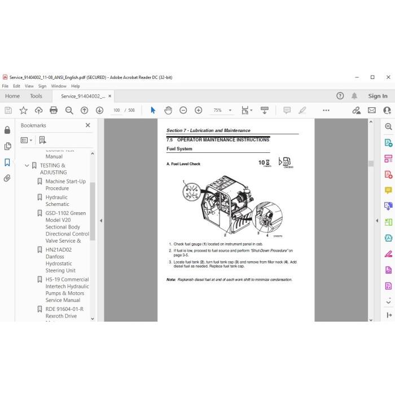Image resolution: width=395 pixels, height=395 pixels.
Task: Open bookmark options list dropdown
Action: pos(26,140)
